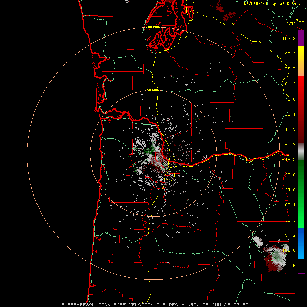Click the 107.8 velocity scale value
The image size is (307, 307).
[289, 38]
